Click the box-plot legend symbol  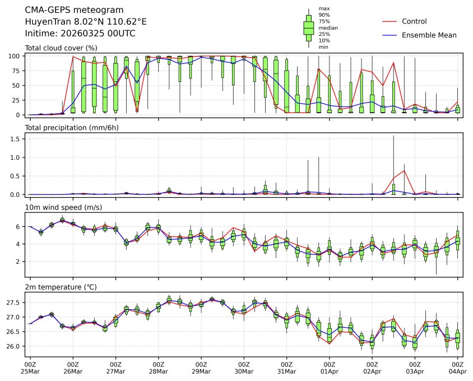click(x=308, y=28)
